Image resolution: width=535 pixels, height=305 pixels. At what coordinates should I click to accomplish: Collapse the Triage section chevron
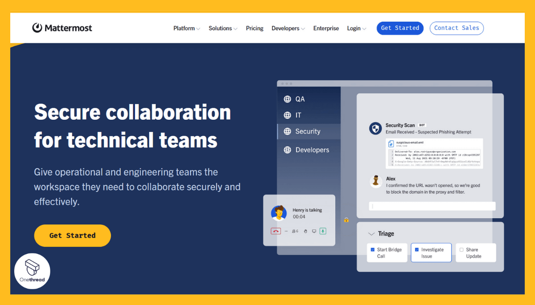pyautogui.click(x=370, y=233)
